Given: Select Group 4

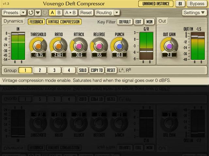Looking at the screenshot, I should (69, 70).
